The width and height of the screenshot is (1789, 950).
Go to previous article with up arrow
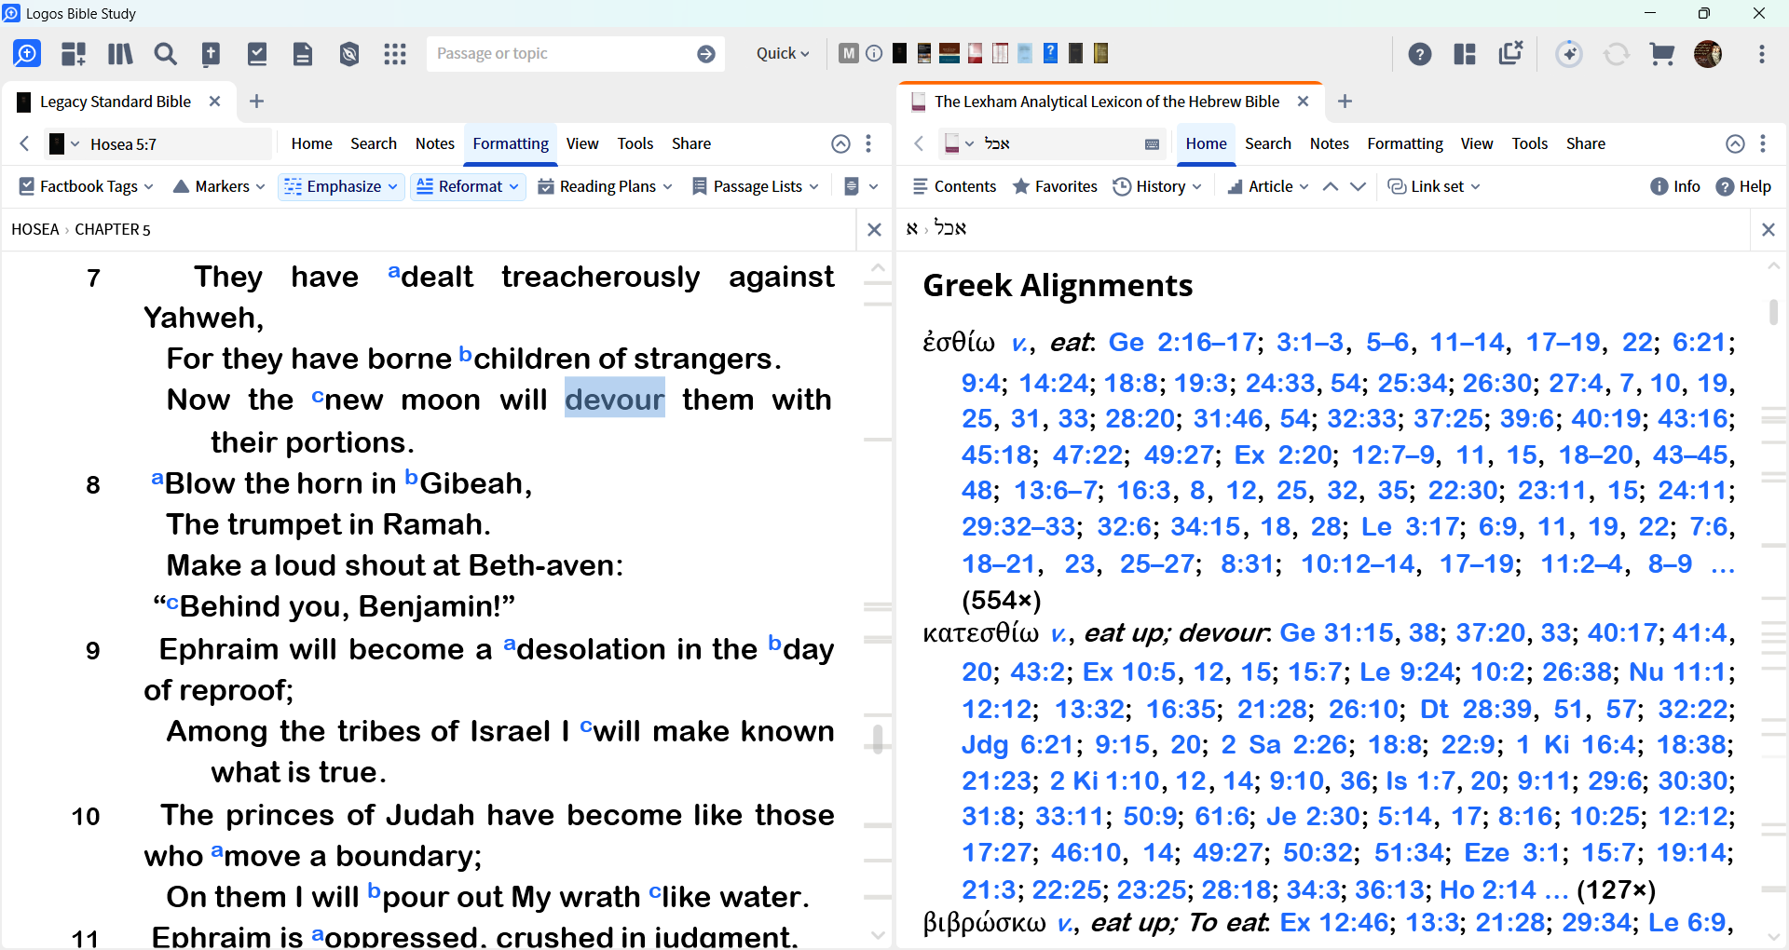pos(1331,186)
